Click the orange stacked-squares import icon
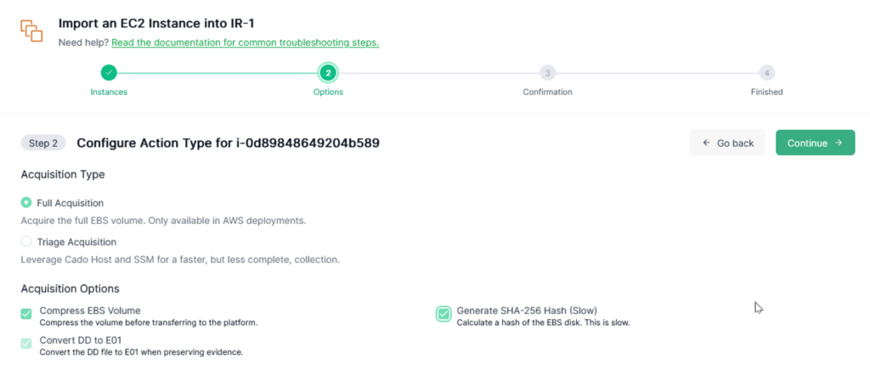The height and width of the screenshot is (365, 870). click(31, 30)
